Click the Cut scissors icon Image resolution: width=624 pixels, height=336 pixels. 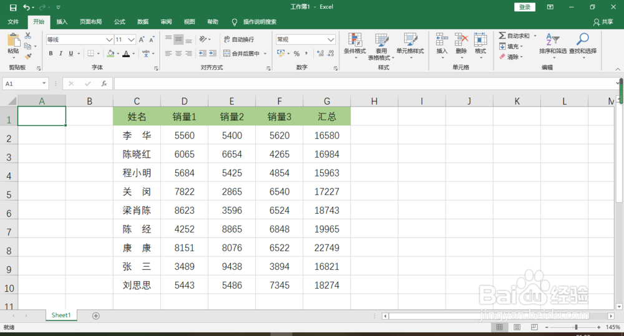pyautogui.click(x=28, y=36)
